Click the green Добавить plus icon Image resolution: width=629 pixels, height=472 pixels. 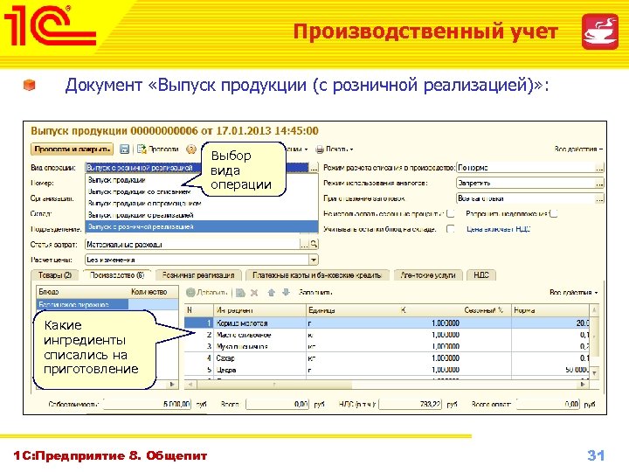tap(190, 292)
